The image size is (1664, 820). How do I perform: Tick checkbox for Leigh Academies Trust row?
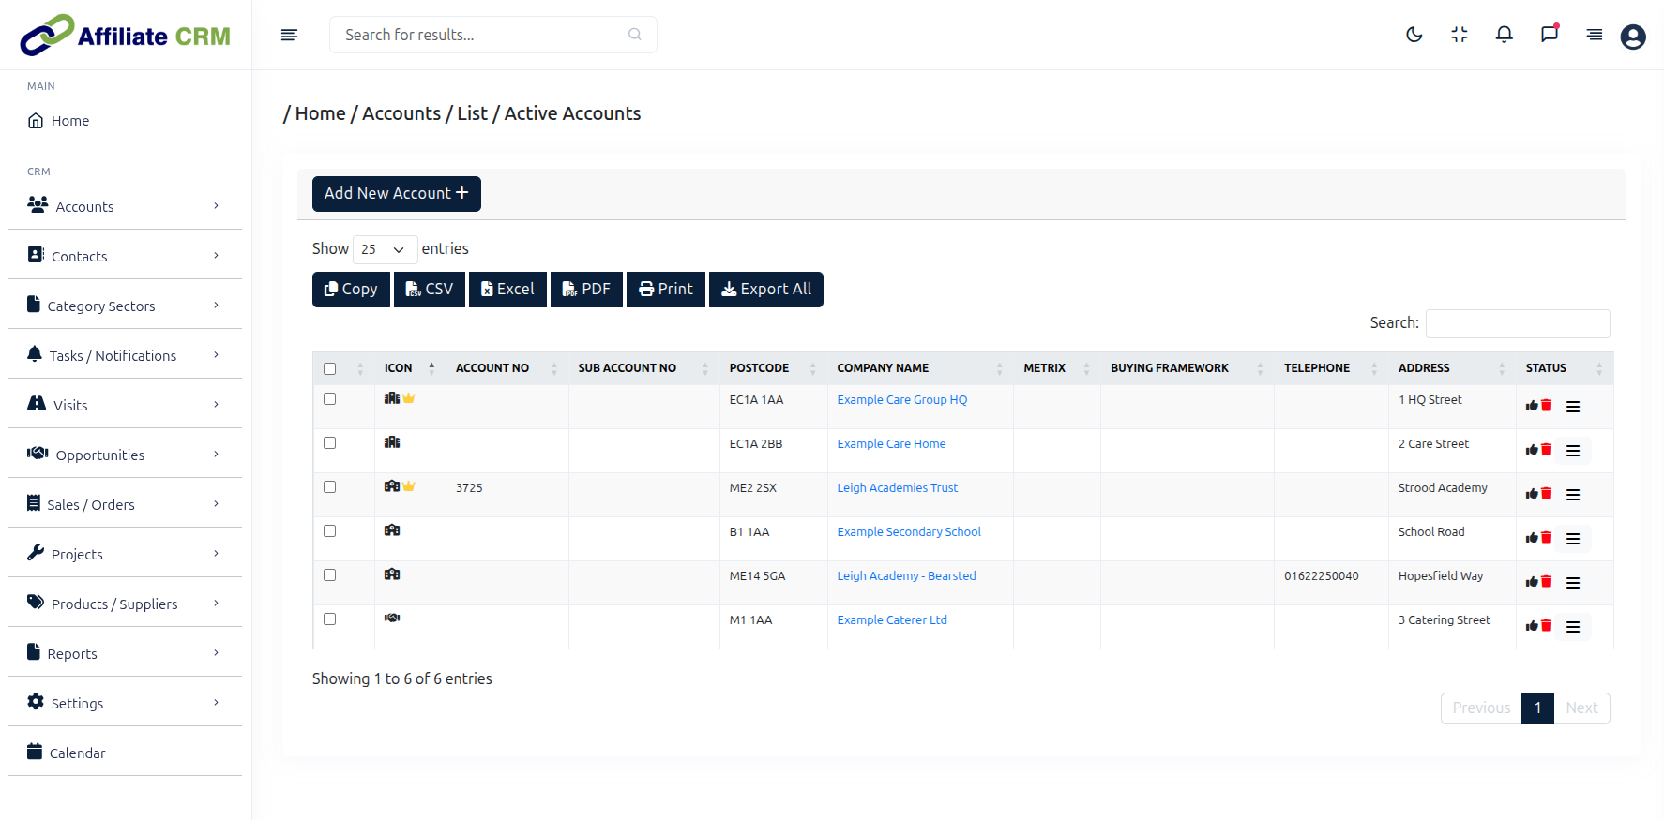329,486
